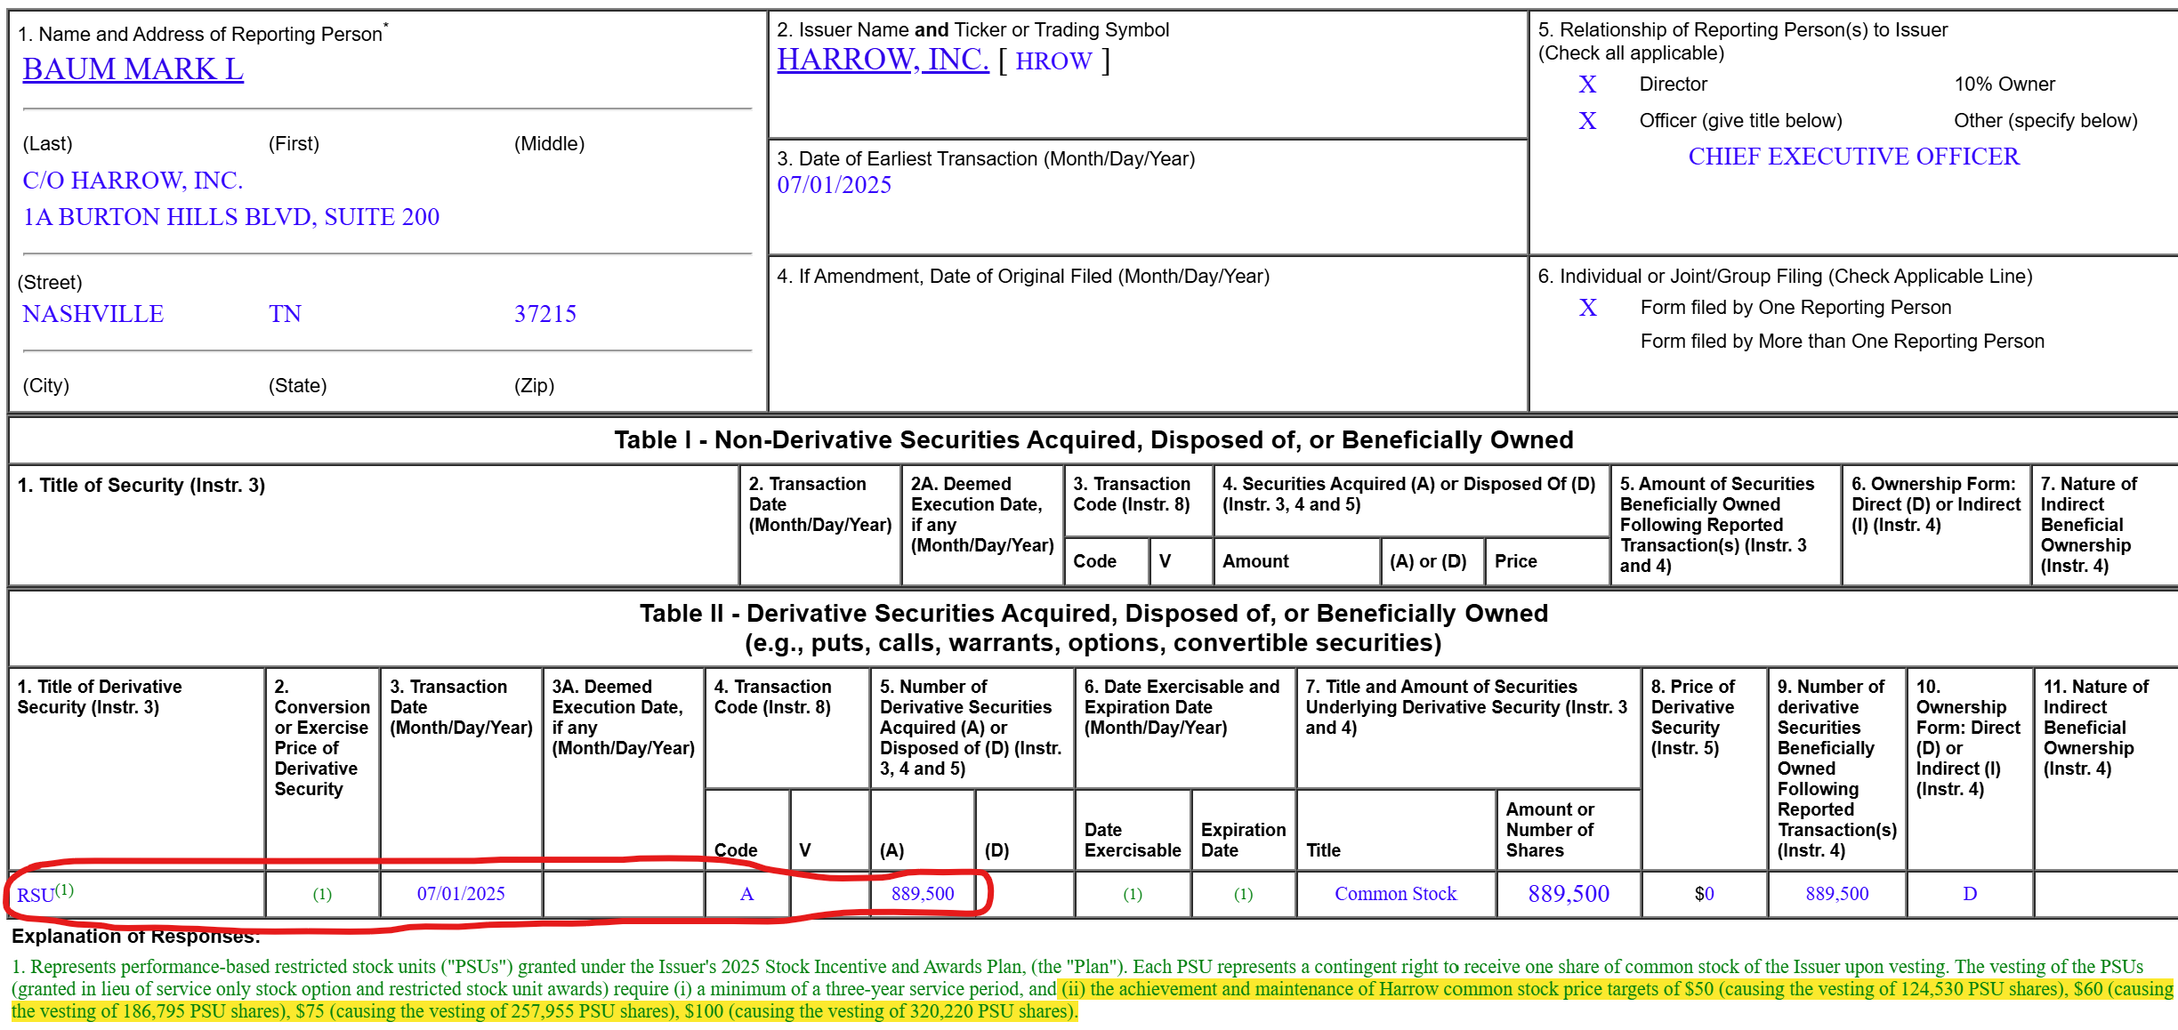
Task: Click footnote (1) in Conversion Price column
Action: [x=322, y=894]
